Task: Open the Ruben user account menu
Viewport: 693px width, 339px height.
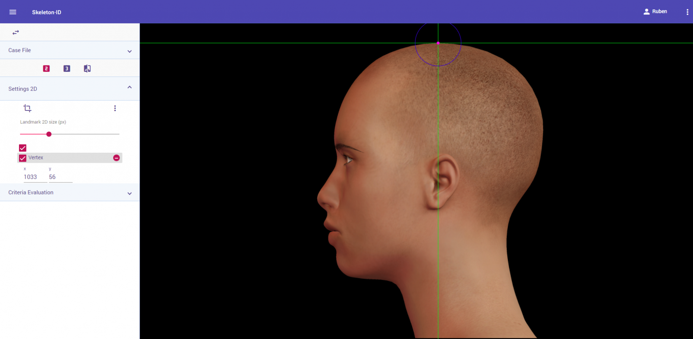Action: click(655, 12)
